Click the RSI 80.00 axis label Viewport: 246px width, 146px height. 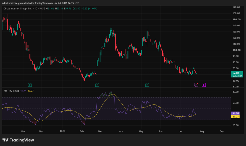tap(235, 92)
